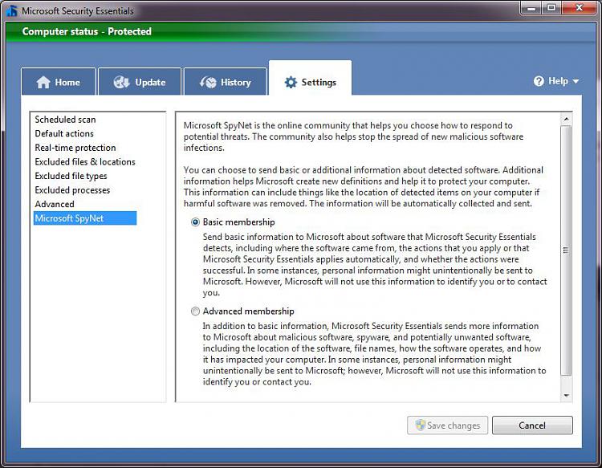
Task: Click the Help question mark icon
Action: click(x=539, y=81)
